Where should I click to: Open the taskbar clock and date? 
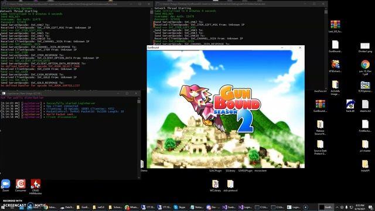(360, 207)
